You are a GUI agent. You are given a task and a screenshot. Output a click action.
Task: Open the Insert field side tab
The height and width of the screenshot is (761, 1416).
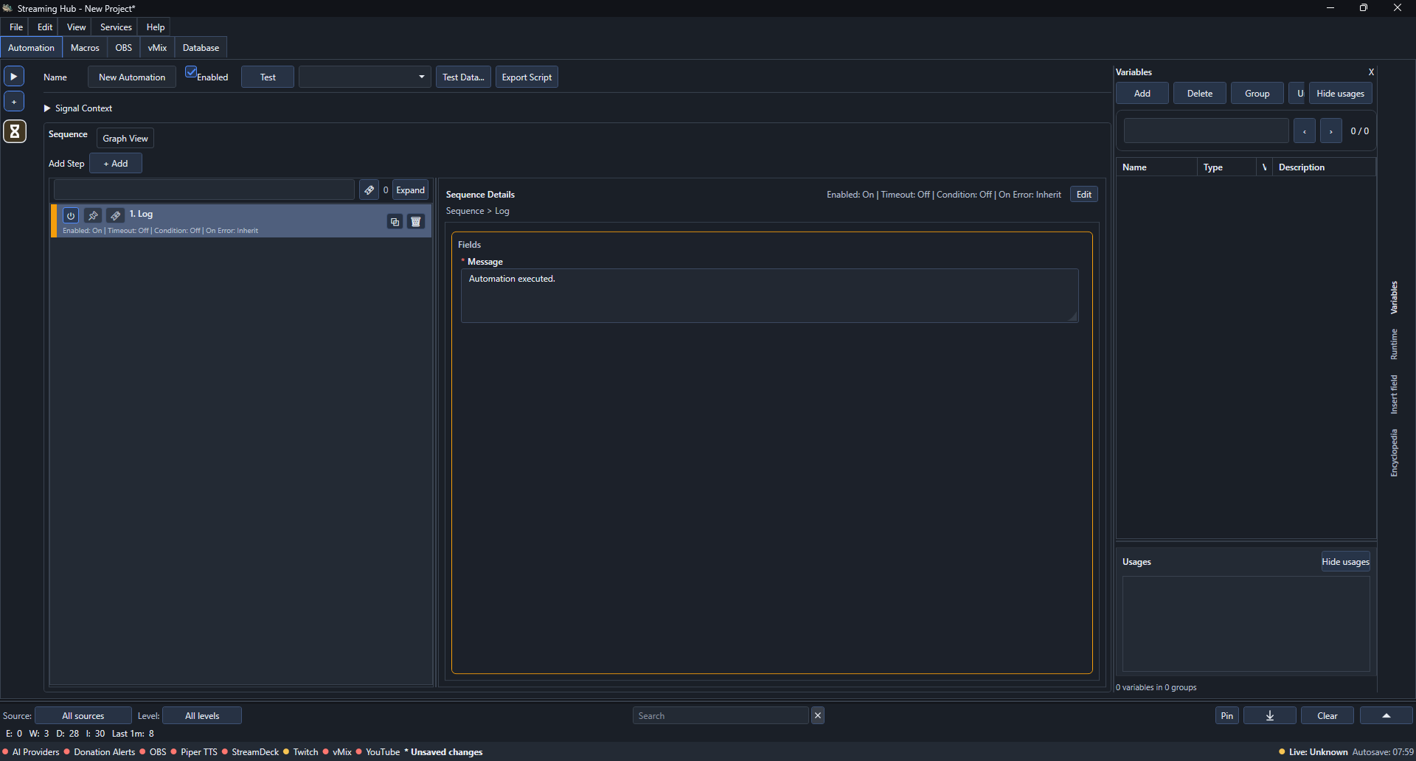tap(1394, 395)
